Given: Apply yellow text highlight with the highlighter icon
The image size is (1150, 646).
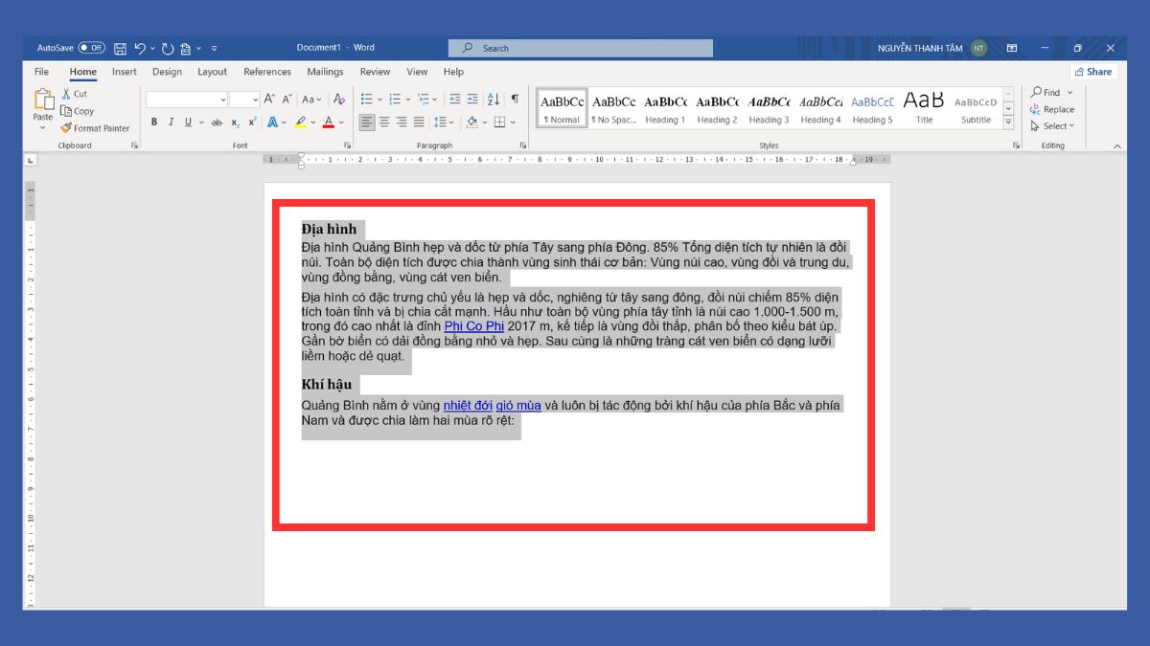Looking at the screenshot, I should tap(300, 123).
